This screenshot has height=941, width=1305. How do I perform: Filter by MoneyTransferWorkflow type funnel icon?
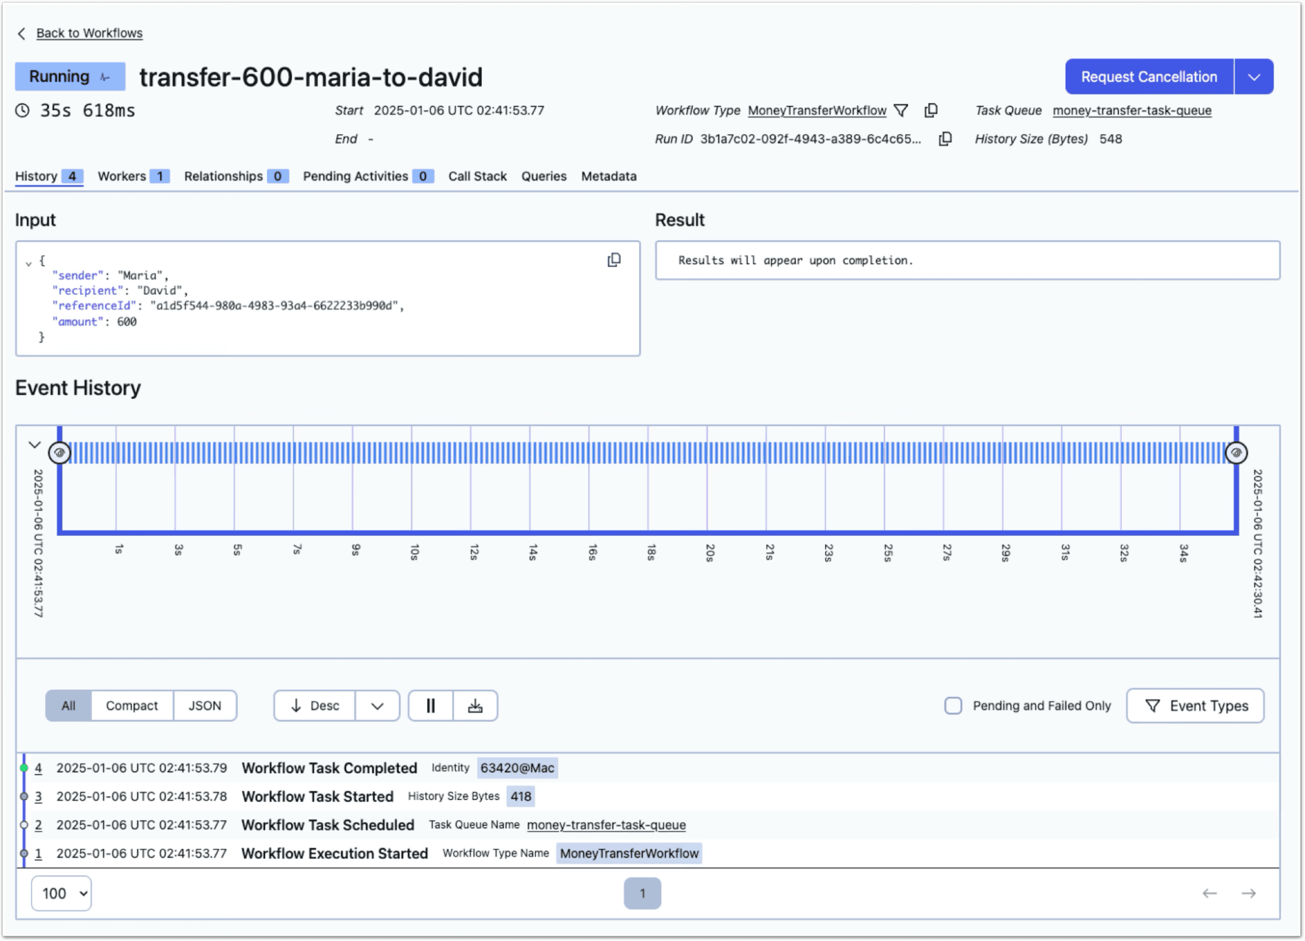[x=901, y=110]
